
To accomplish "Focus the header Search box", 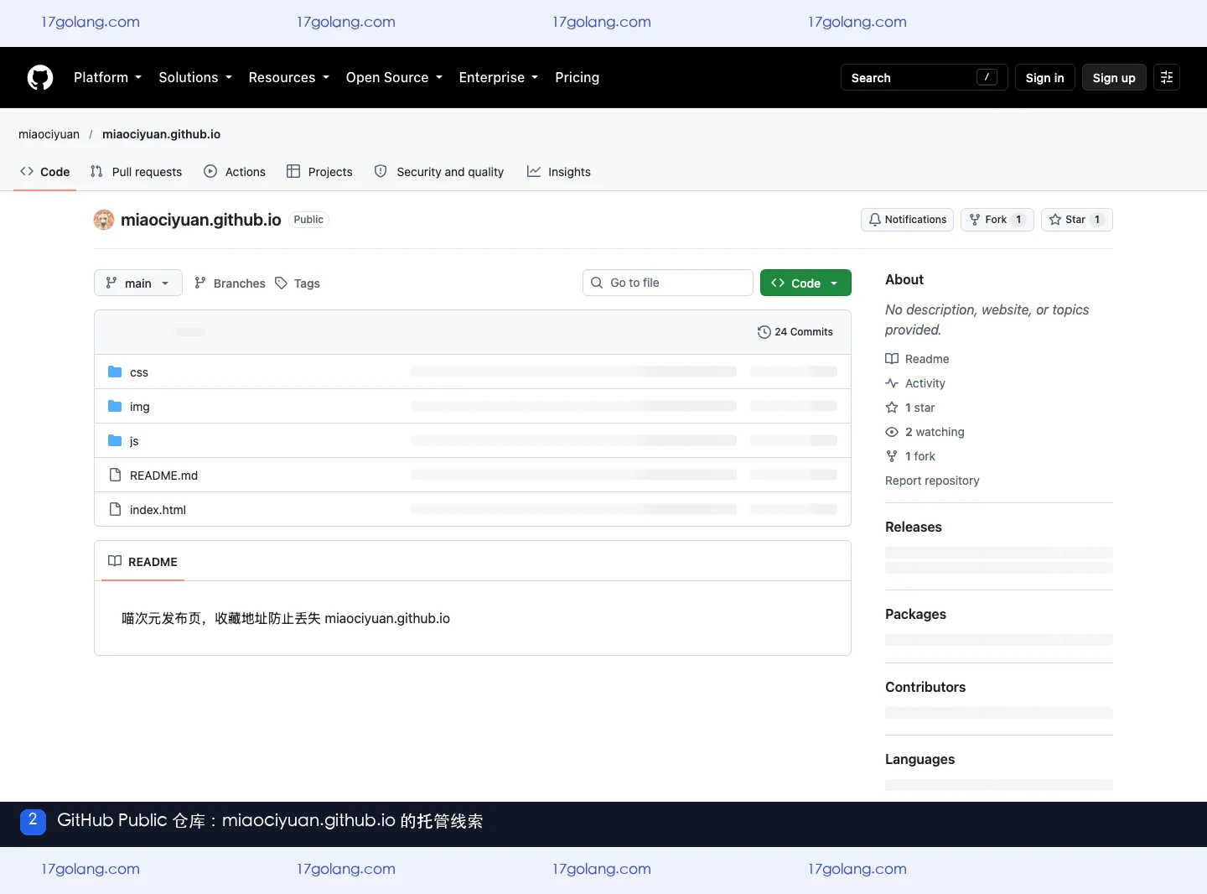I will (x=925, y=77).
